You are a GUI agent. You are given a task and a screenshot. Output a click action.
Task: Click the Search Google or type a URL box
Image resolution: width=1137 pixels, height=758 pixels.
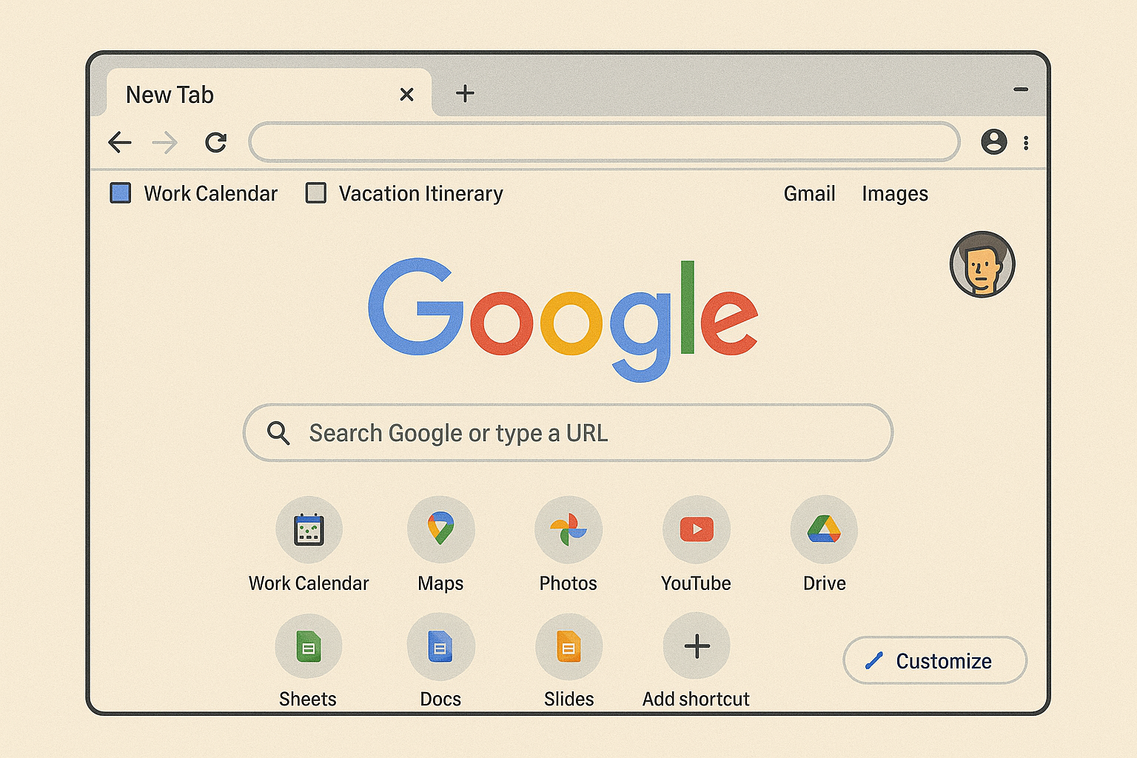tap(568, 432)
